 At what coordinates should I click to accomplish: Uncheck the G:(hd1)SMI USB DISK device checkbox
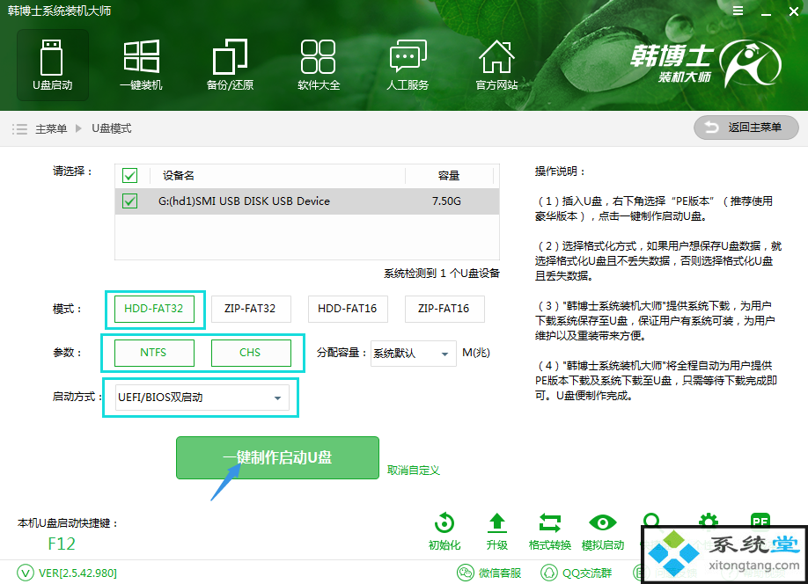tap(130, 201)
